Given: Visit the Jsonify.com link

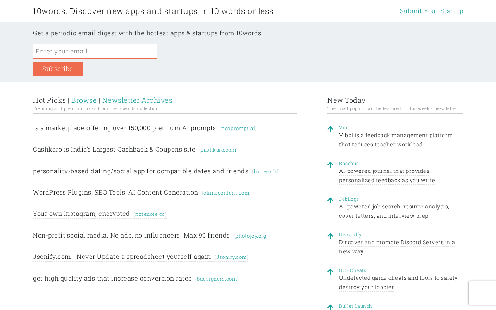Looking at the screenshot, I should (231, 257).
